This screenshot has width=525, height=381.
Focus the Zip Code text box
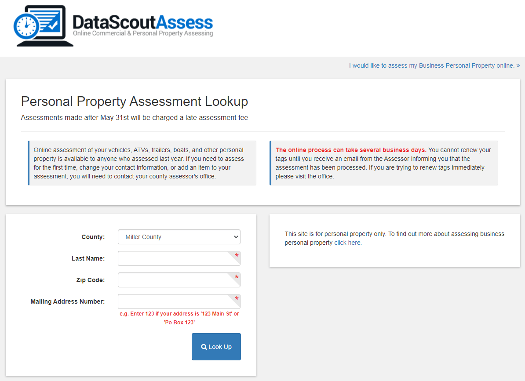click(x=179, y=279)
